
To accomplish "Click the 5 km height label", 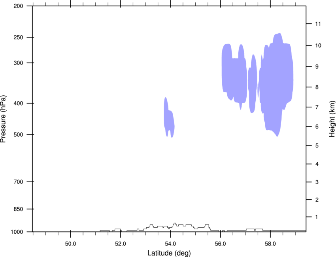I will pos(317,146).
